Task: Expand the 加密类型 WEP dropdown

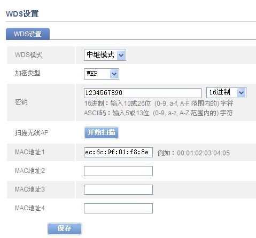Action: tap(102, 74)
